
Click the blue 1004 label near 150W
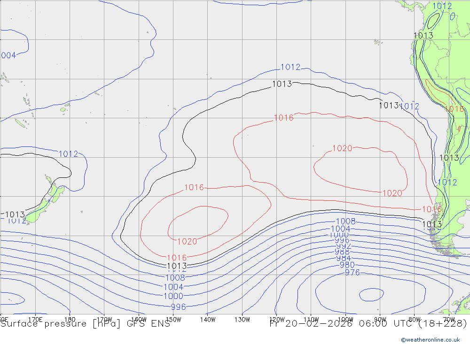pyautogui.click(x=173, y=287)
